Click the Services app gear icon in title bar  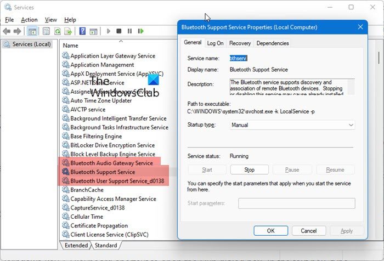tap(8, 7)
